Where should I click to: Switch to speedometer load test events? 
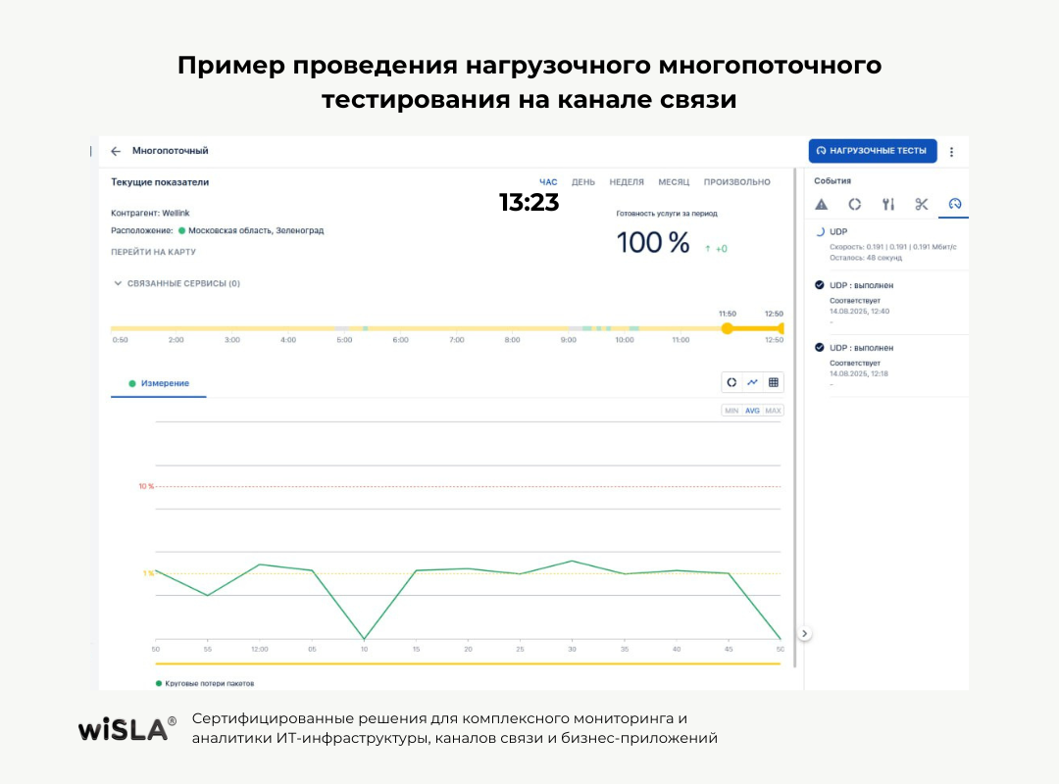(x=954, y=204)
